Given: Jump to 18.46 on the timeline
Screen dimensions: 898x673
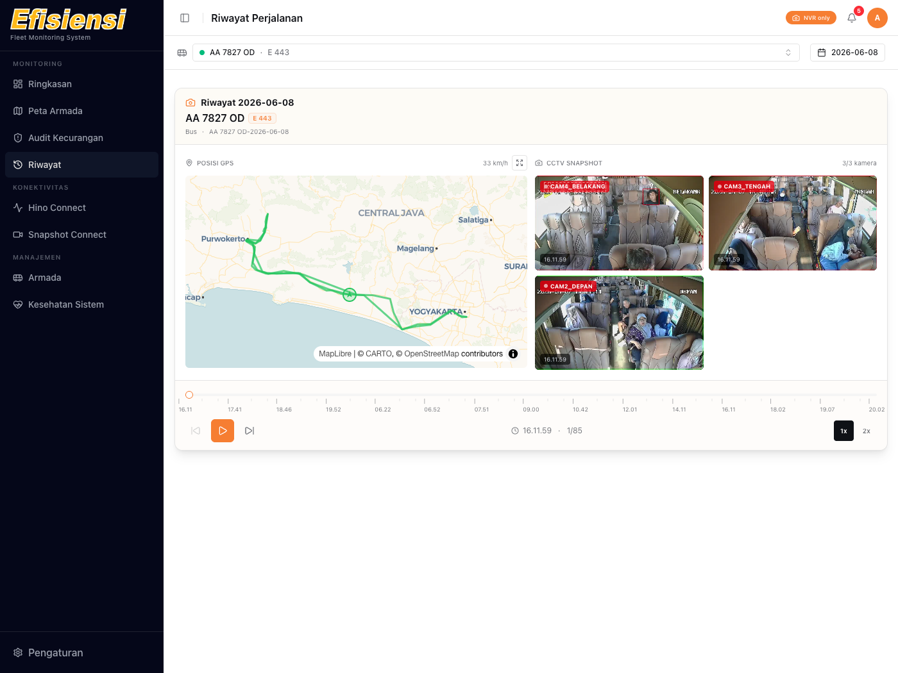Looking at the screenshot, I should [x=284, y=410].
